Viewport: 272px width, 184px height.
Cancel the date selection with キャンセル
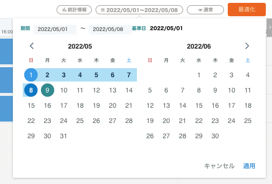pos(219,166)
